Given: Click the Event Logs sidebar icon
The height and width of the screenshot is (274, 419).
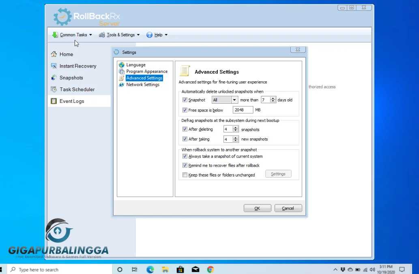Looking at the screenshot, I should tap(54, 101).
